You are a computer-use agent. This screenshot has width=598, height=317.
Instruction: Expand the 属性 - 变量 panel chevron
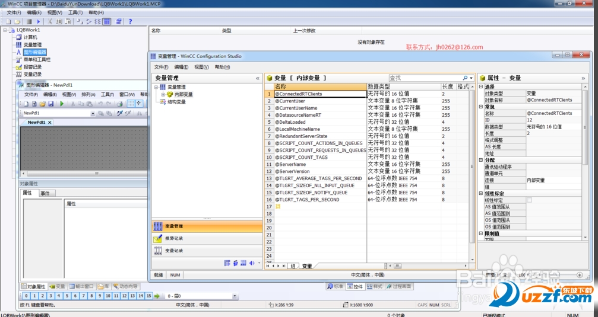coord(583,78)
